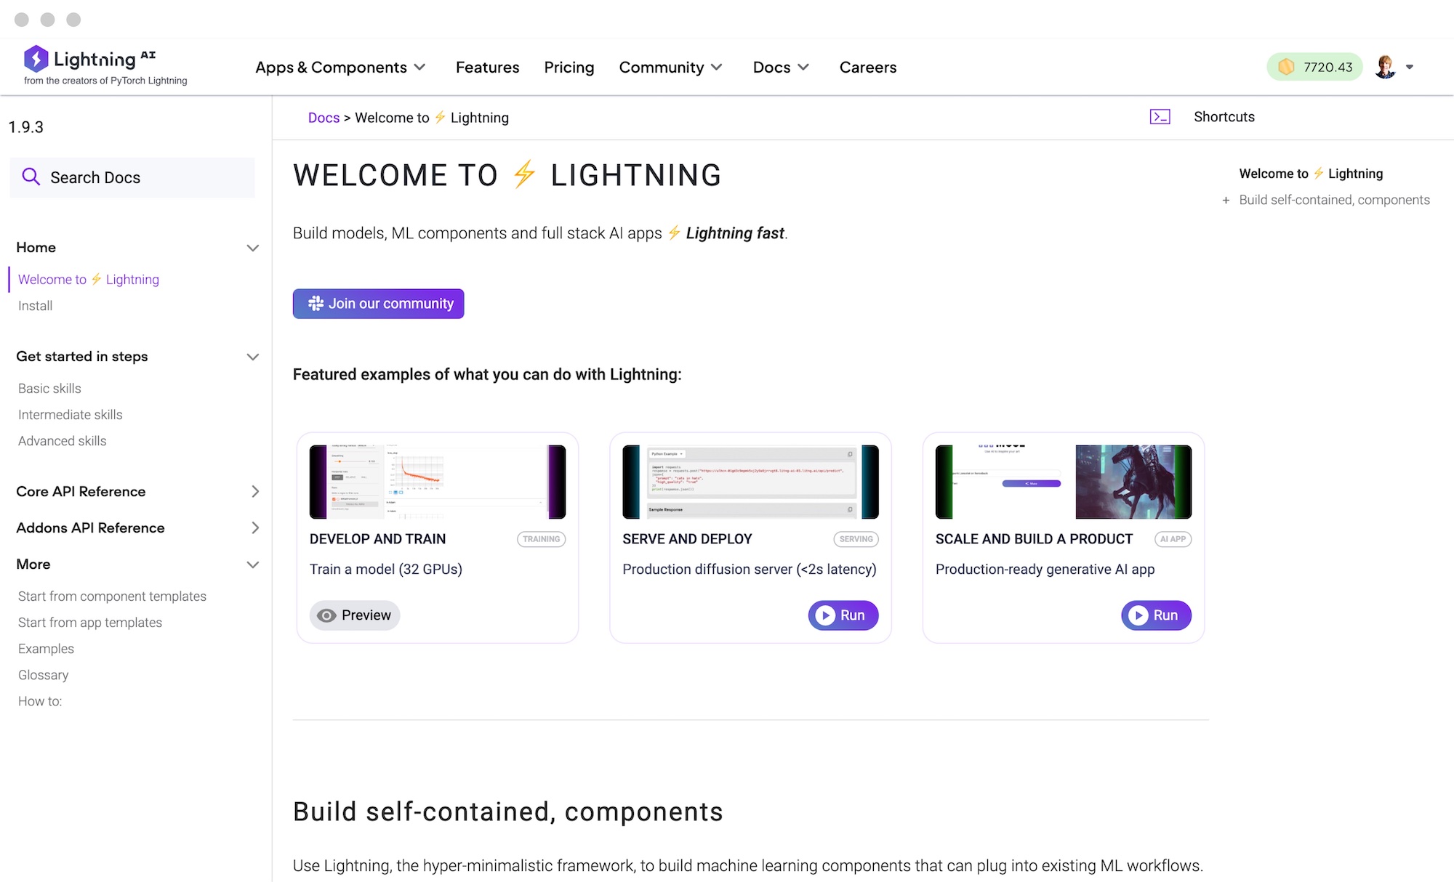1454x882 pixels.
Task: Run the Production-ready generative AI app
Action: point(1156,615)
